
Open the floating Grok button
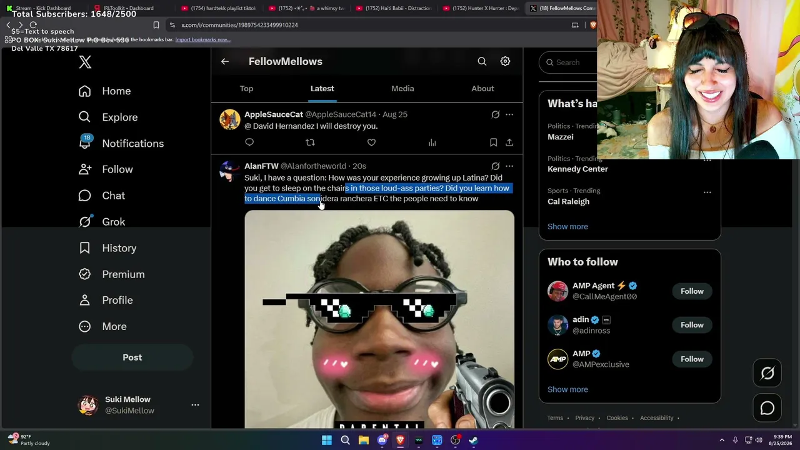pos(767,373)
